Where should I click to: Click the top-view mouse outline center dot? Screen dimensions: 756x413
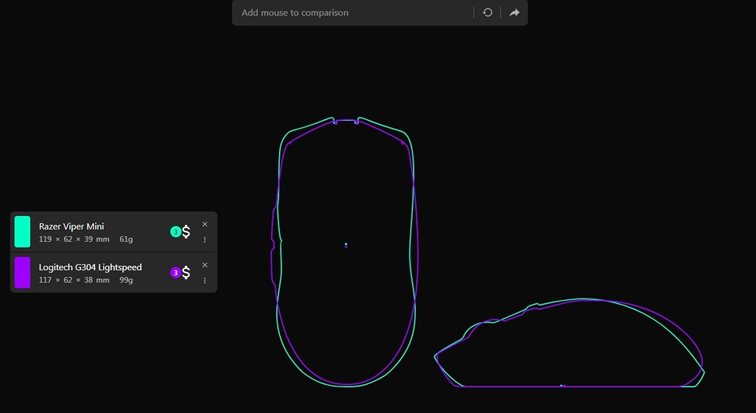click(x=346, y=245)
